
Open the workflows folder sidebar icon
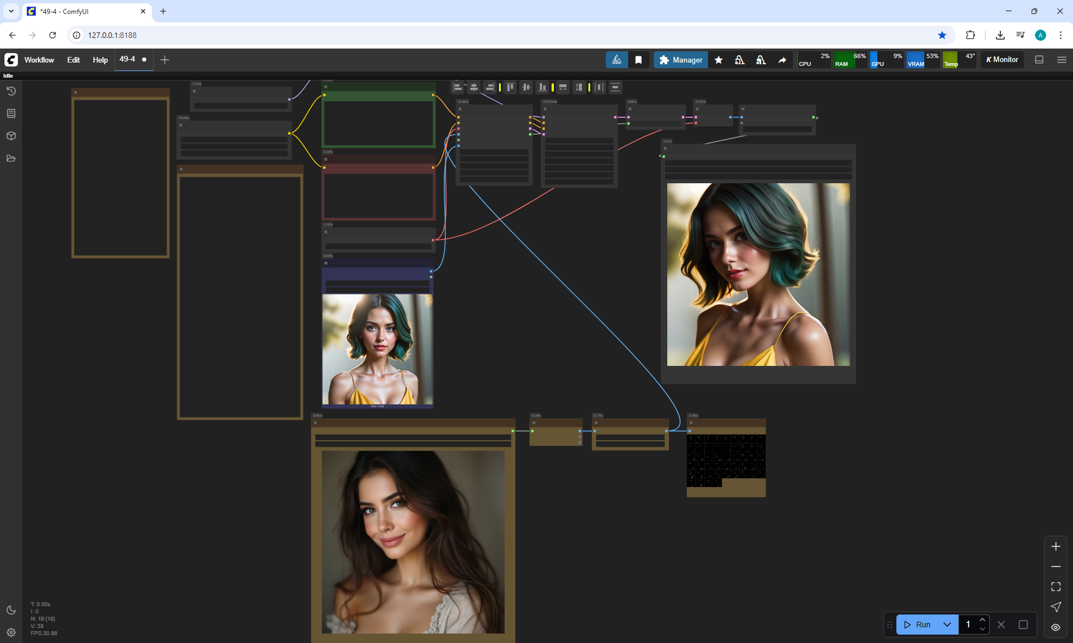11,158
